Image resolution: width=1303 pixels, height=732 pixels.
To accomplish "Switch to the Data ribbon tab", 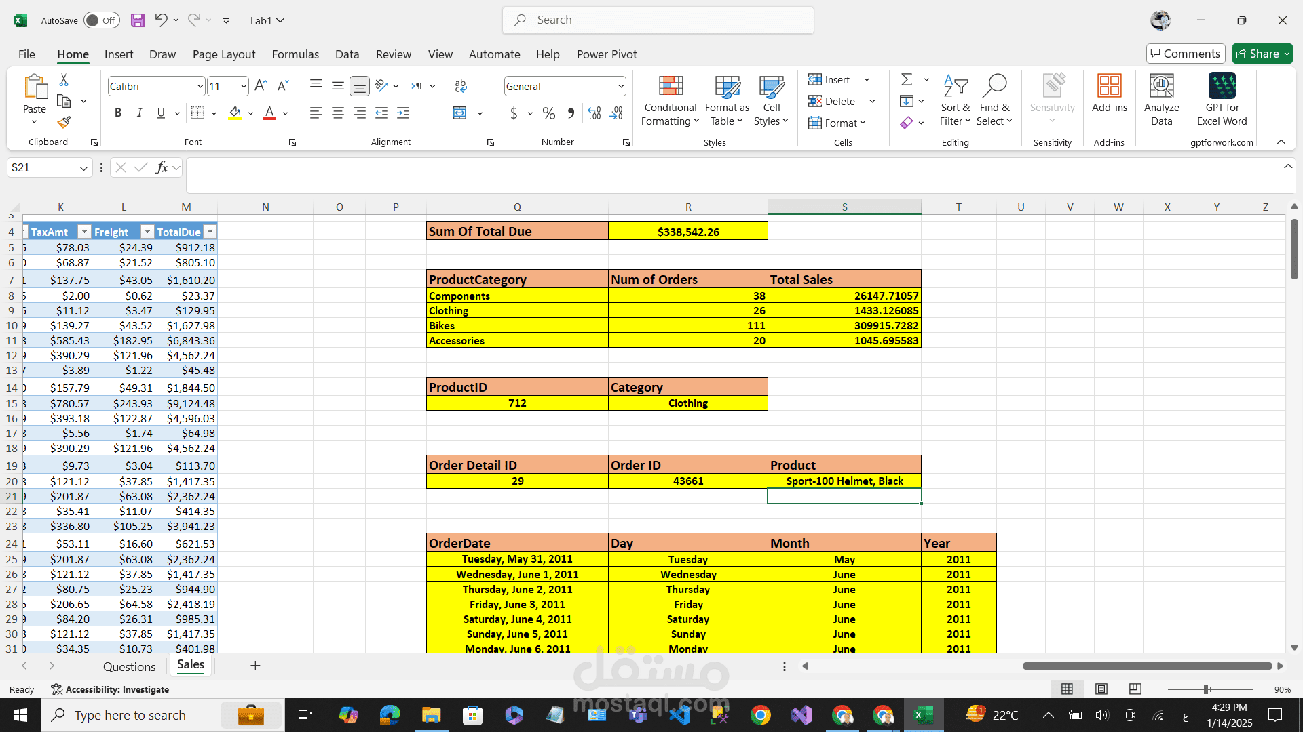I will (347, 54).
